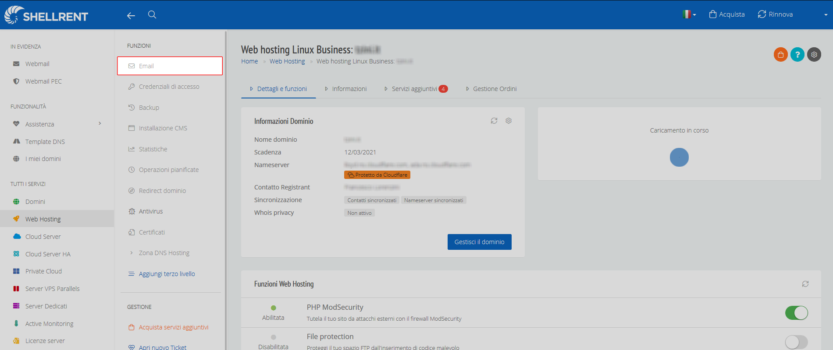Click the search magnifier icon in header
The width and height of the screenshot is (833, 350).
click(x=152, y=15)
